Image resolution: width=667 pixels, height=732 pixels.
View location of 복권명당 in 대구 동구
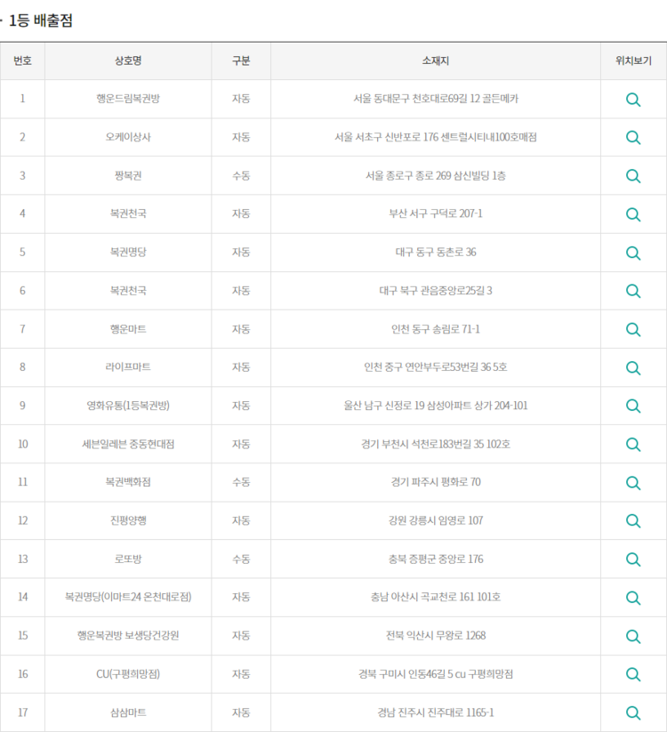(x=633, y=253)
